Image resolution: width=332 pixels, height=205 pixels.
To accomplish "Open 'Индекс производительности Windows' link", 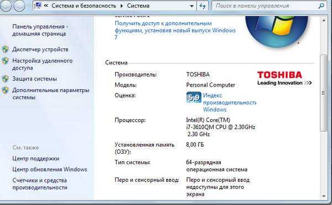I will pyautogui.click(x=230, y=102).
